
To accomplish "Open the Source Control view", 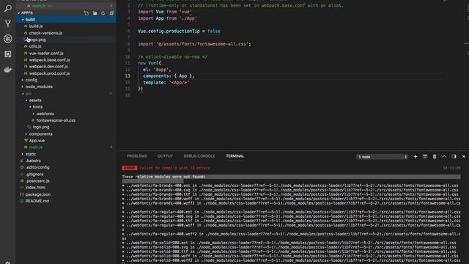I will pos(8,23).
